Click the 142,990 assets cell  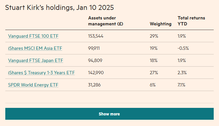pos(96,73)
